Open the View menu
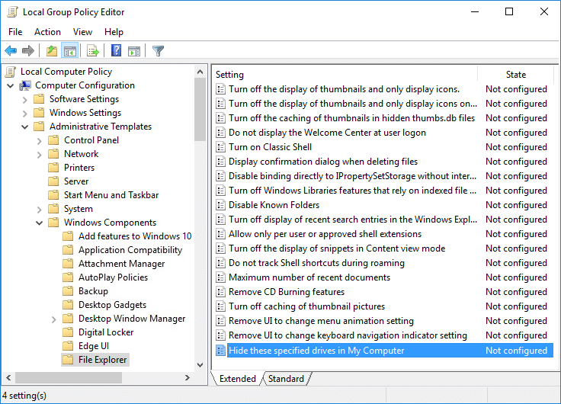Viewport: 561px width, 404px height. pyautogui.click(x=82, y=32)
